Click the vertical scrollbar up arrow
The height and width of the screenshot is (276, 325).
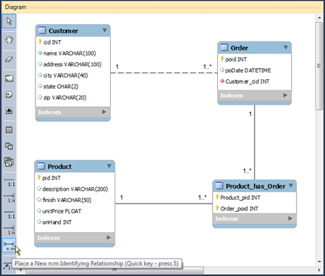(x=319, y=17)
